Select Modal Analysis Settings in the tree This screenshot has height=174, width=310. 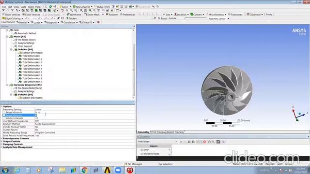pyautogui.click(x=26, y=43)
